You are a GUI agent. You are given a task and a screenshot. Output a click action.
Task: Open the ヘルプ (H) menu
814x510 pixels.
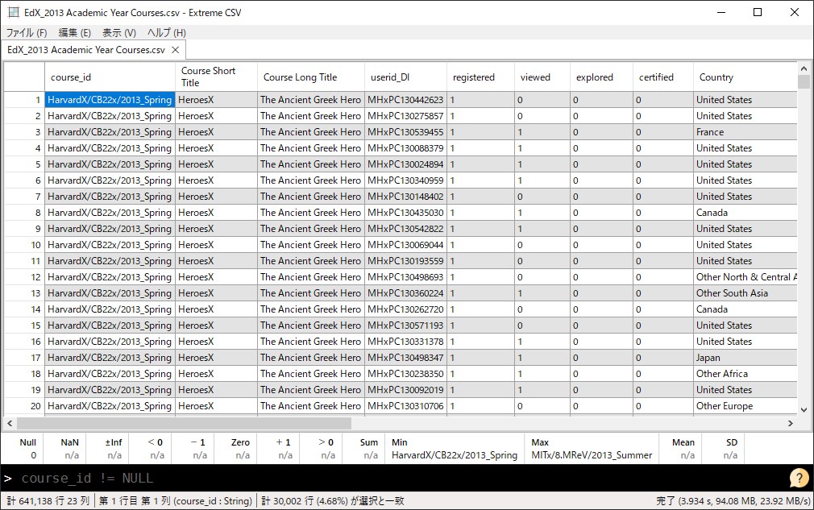coord(167,33)
